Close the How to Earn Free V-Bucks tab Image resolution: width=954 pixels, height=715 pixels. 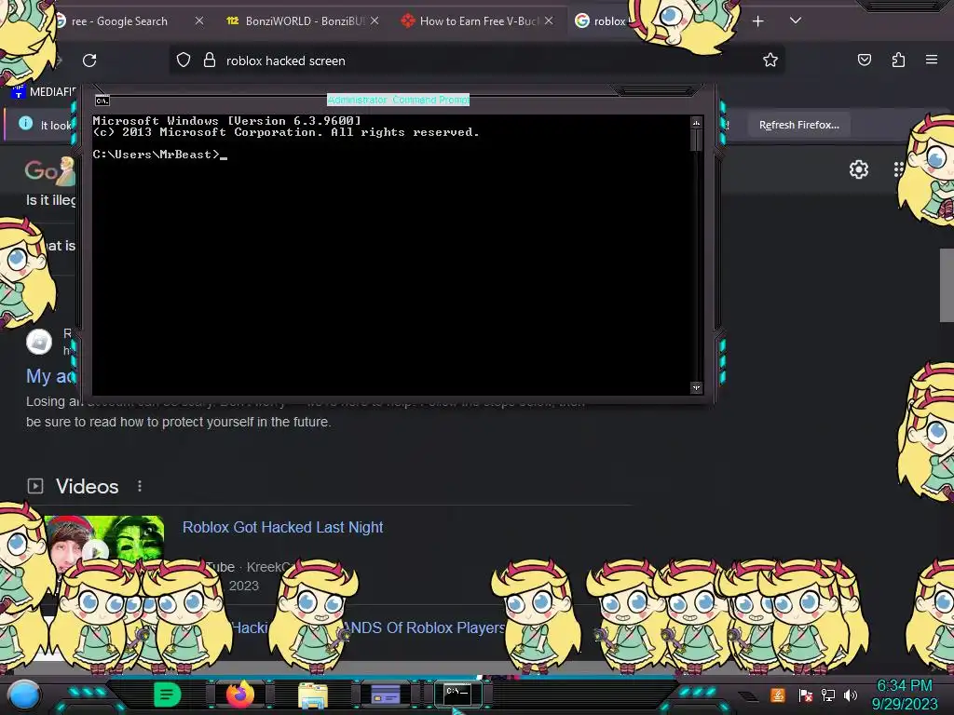click(x=549, y=20)
